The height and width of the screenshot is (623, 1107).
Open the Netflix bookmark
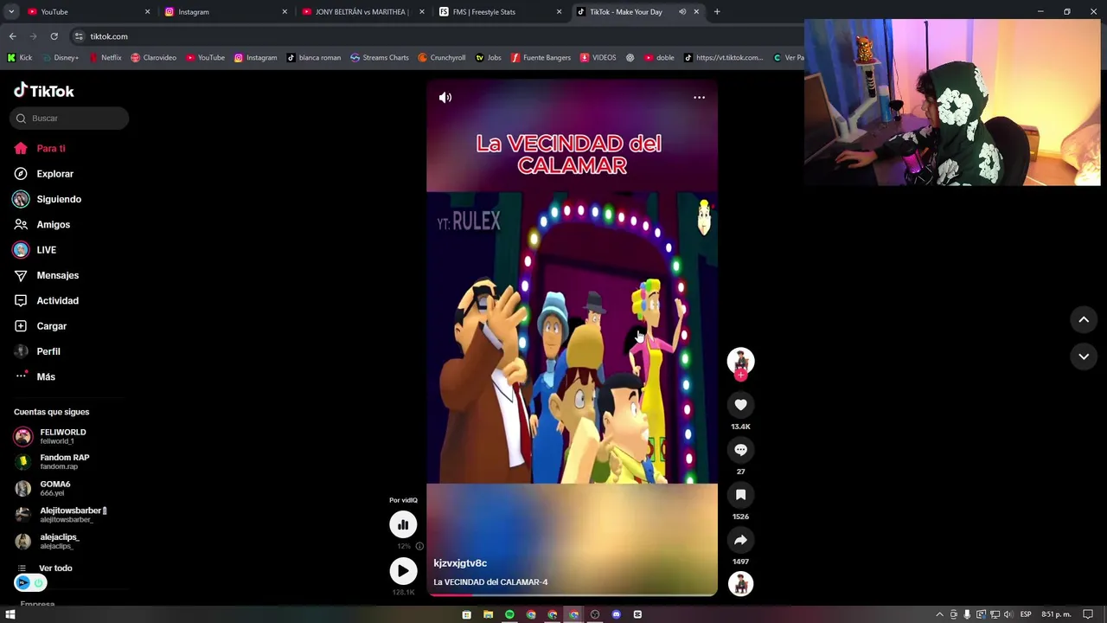pos(105,58)
